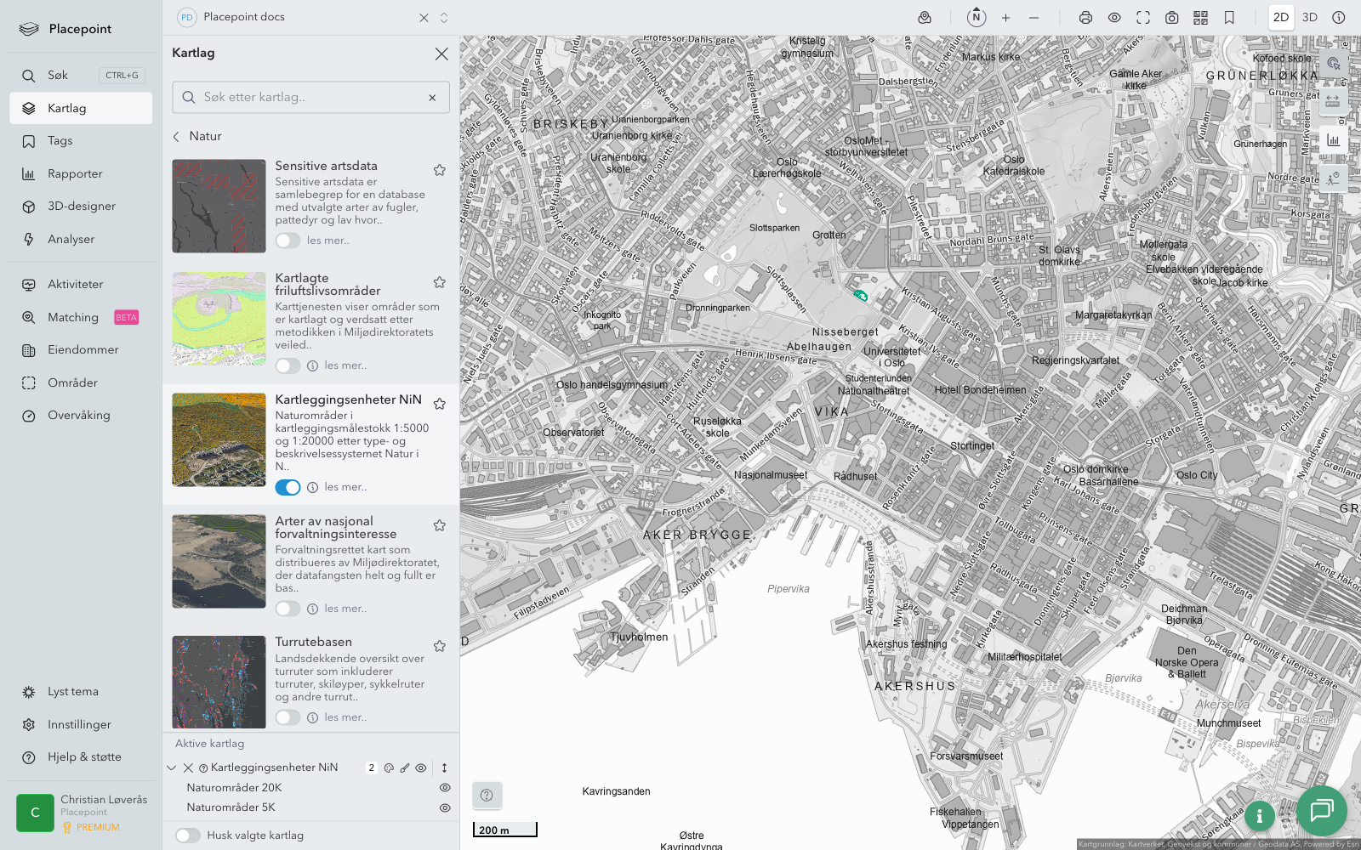The height and width of the screenshot is (850, 1361).
Task: Disable the Kartleggingsenheter NiN layer toggle
Action: pyautogui.click(x=288, y=487)
